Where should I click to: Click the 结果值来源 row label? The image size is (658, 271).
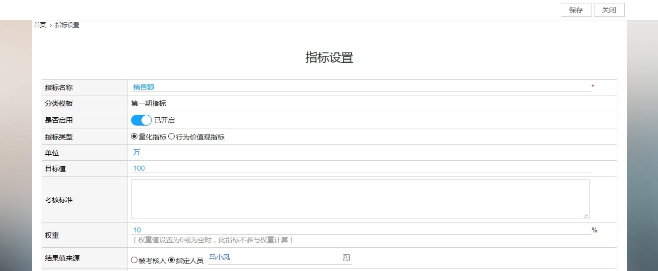(62, 258)
